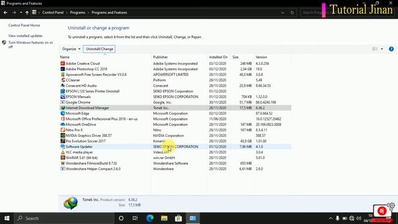Click the Google Chrome row icon
This screenshot has width=398, height=224.
tap(63, 102)
